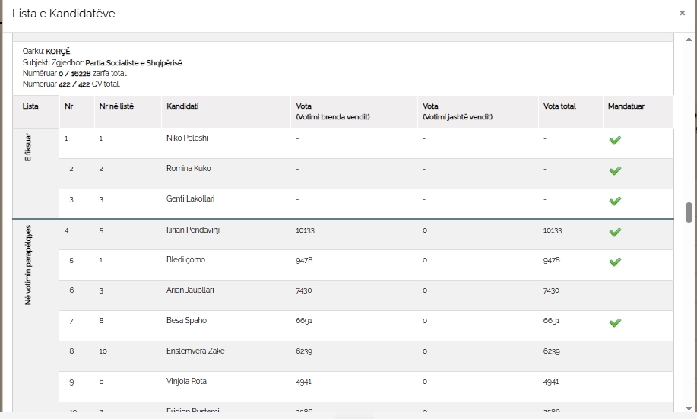This screenshot has height=419, width=697.
Task: Select candidate name Ilirian Pendavinji
Action: [x=193, y=230]
